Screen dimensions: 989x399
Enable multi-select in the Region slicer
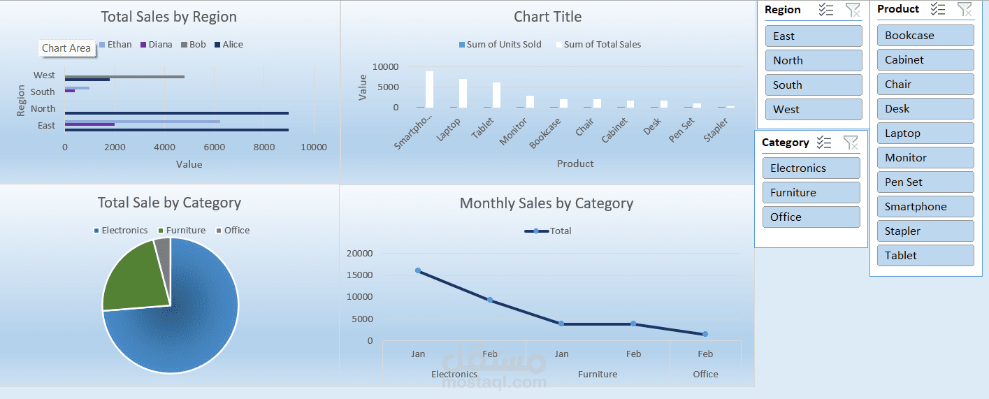tap(826, 10)
